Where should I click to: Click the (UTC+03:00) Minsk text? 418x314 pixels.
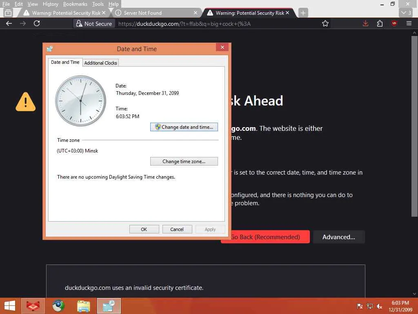coord(78,151)
